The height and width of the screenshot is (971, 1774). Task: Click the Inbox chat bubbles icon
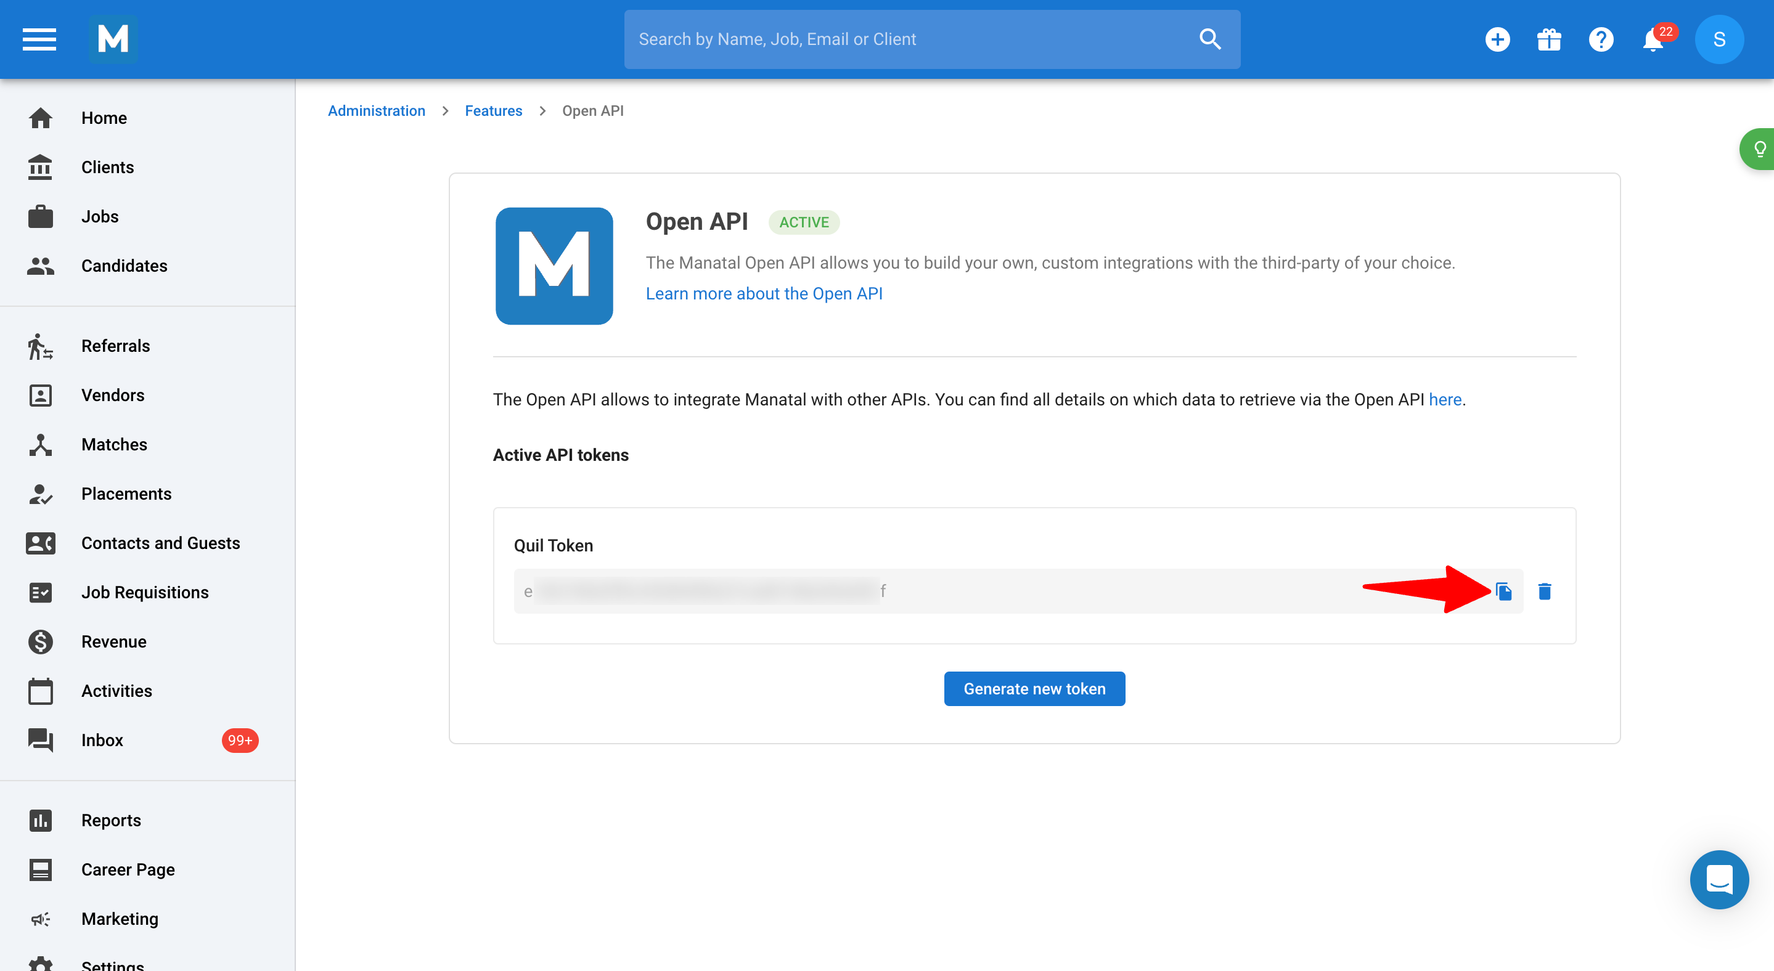[x=41, y=741]
